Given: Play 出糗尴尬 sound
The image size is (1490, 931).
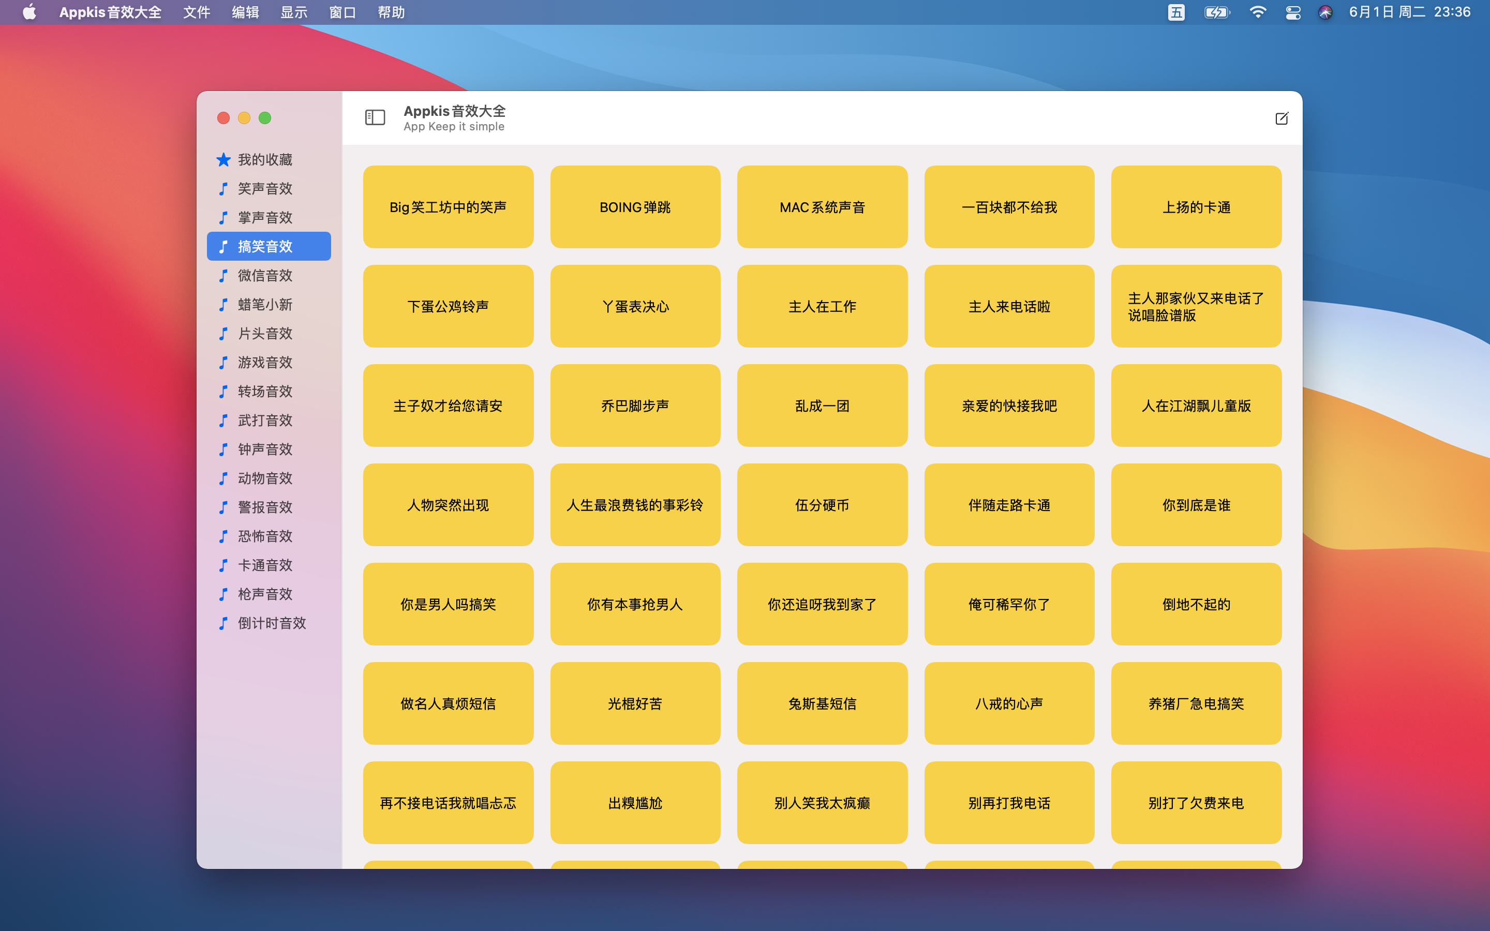Looking at the screenshot, I should 635,802.
